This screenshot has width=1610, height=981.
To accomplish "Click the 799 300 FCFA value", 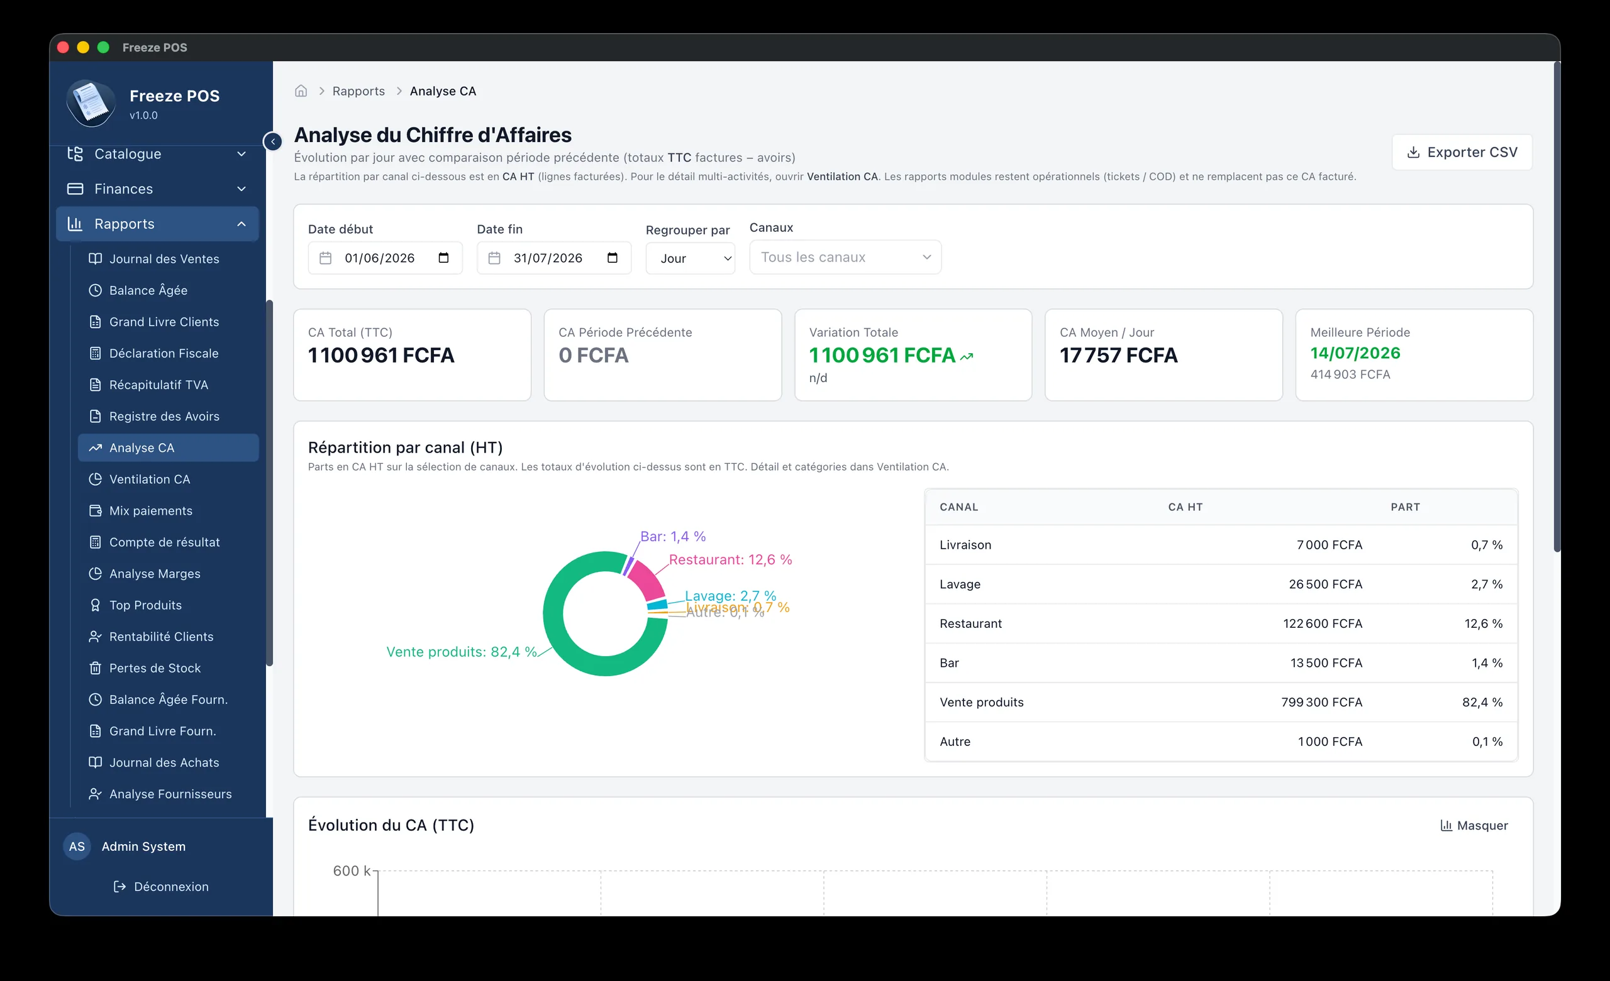I will (1321, 702).
